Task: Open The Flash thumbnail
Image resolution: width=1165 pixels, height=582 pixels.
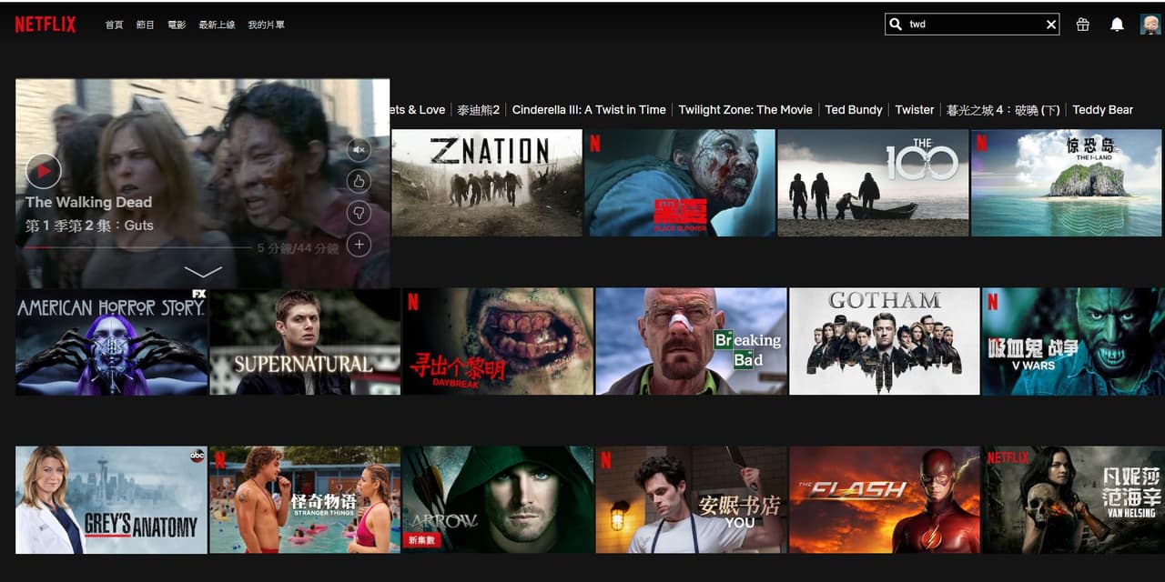Action: (885, 499)
